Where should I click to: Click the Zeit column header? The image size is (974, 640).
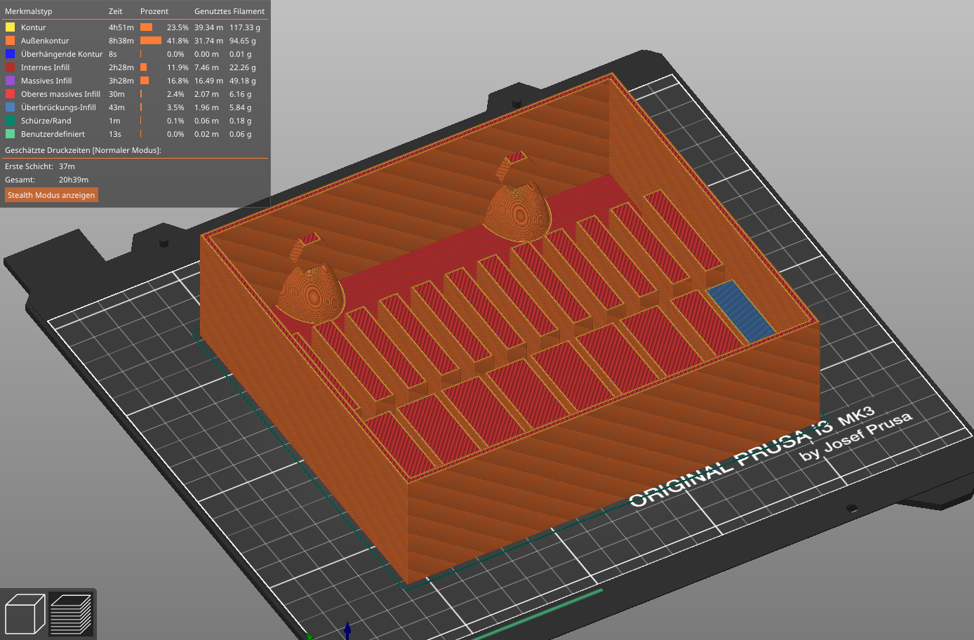(115, 11)
